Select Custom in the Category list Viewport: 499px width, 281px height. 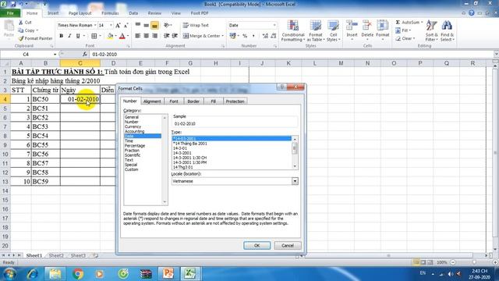[132, 169]
